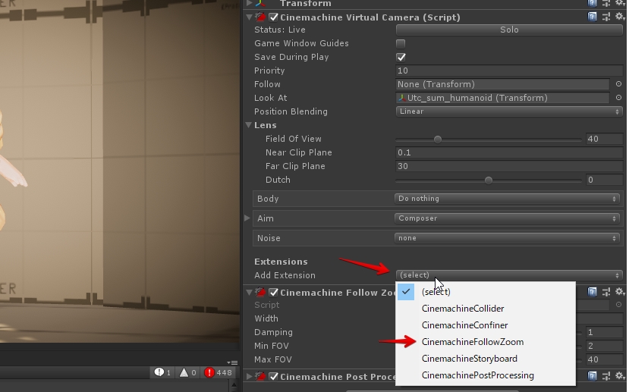Open Aim dropdown showing Composer
This screenshot has height=392, width=629.
[507, 218]
